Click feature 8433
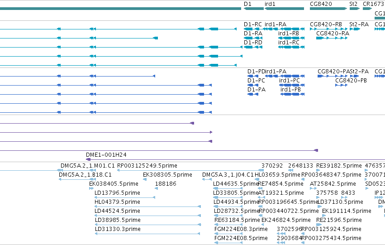385x245 pixels. click(x=344, y=197)
